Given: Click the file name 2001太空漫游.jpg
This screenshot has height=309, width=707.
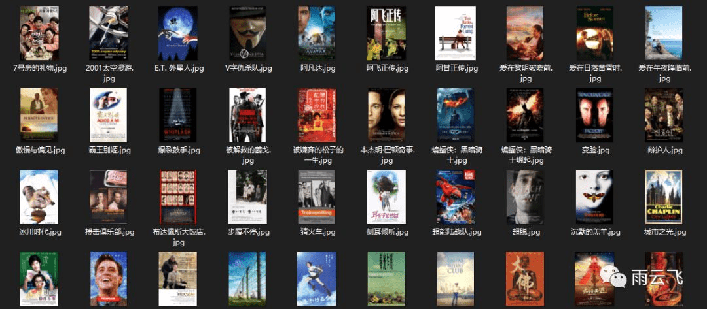Looking at the screenshot, I should pyautogui.click(x=109, y=73).
